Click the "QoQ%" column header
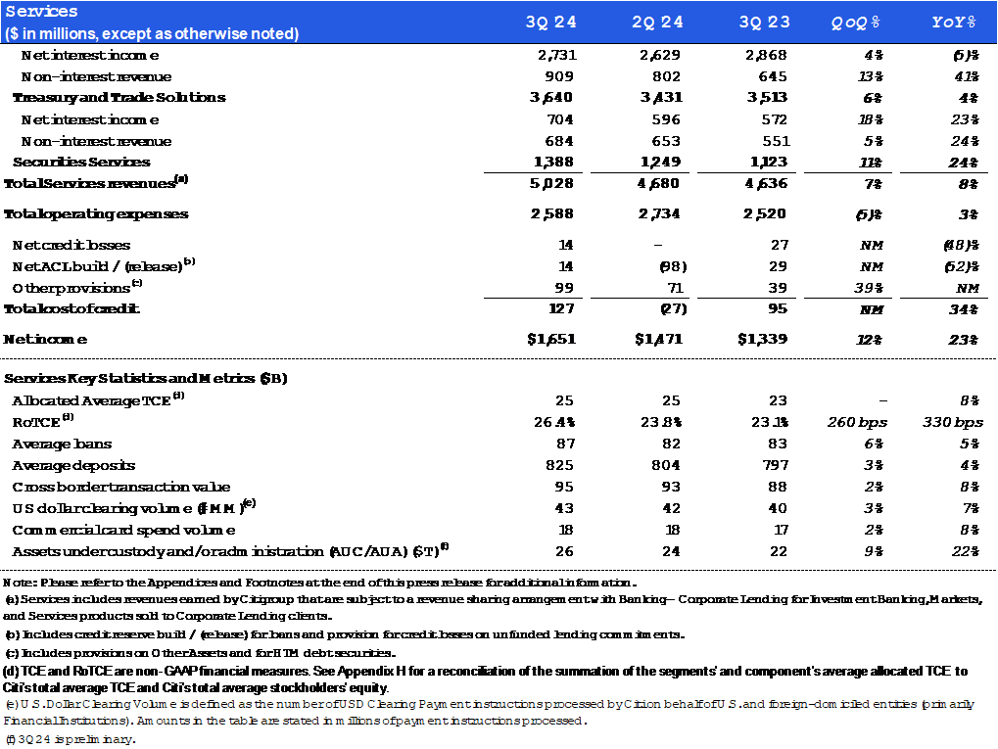 (x=856, y=23)
